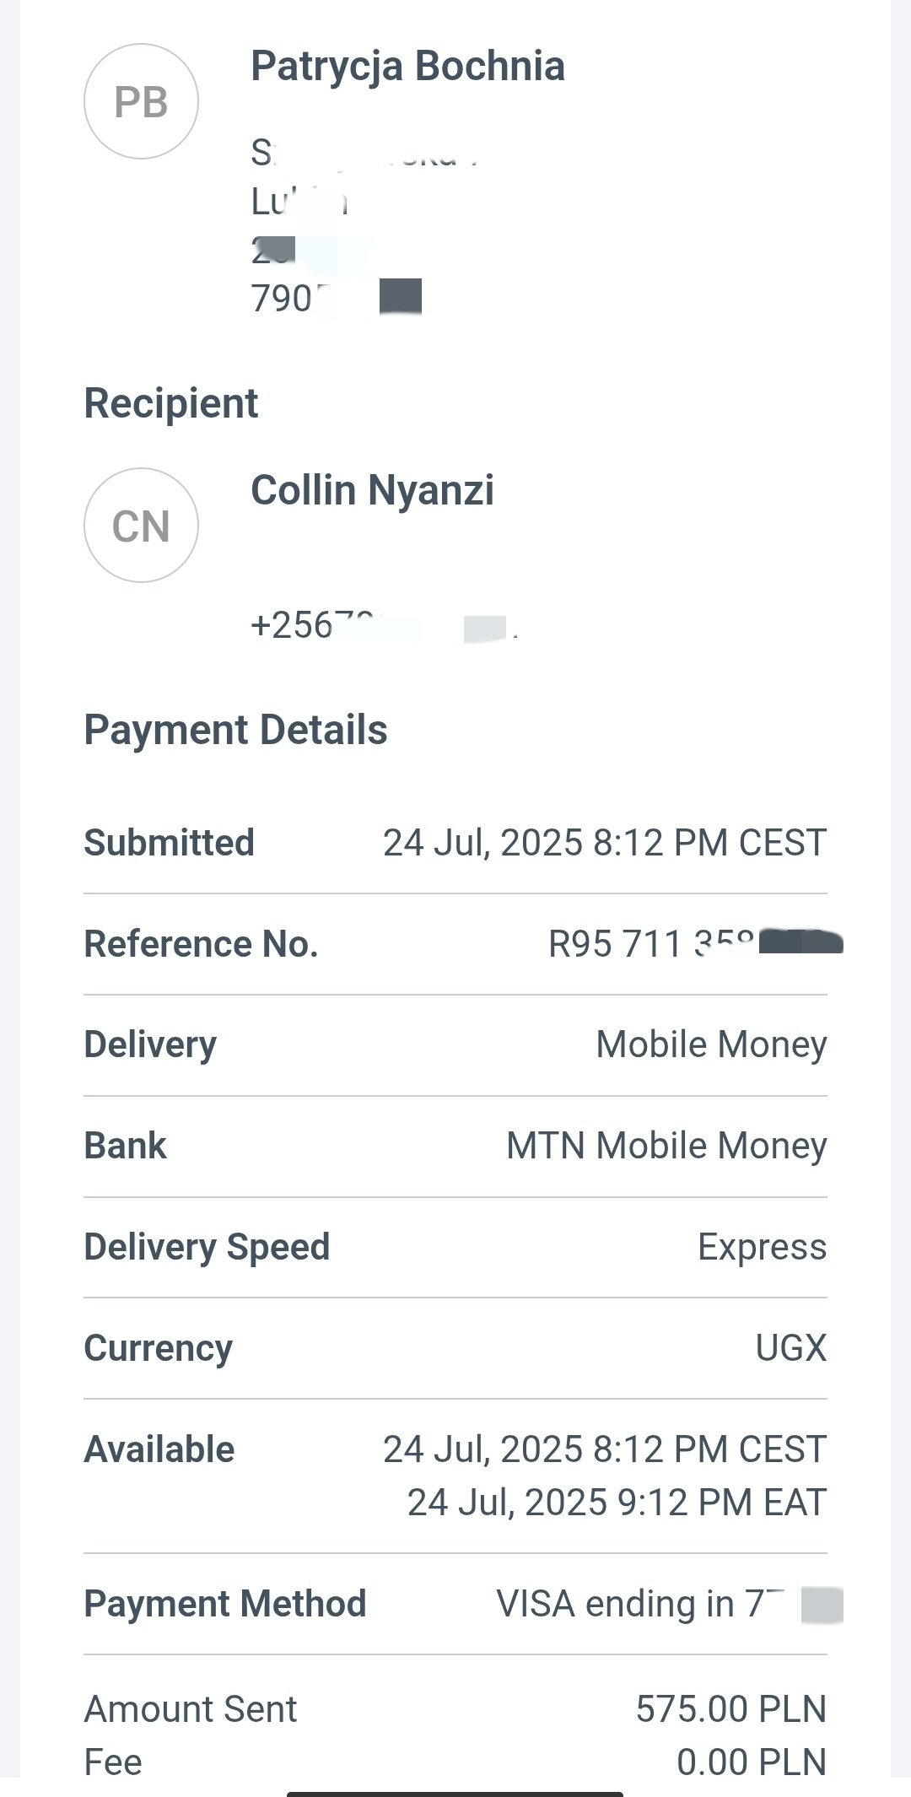The image size is (911, 1797).
Task: Tap the Payment Method VISA ending value
Action: pyautogui.click(x=670, y=1604)
